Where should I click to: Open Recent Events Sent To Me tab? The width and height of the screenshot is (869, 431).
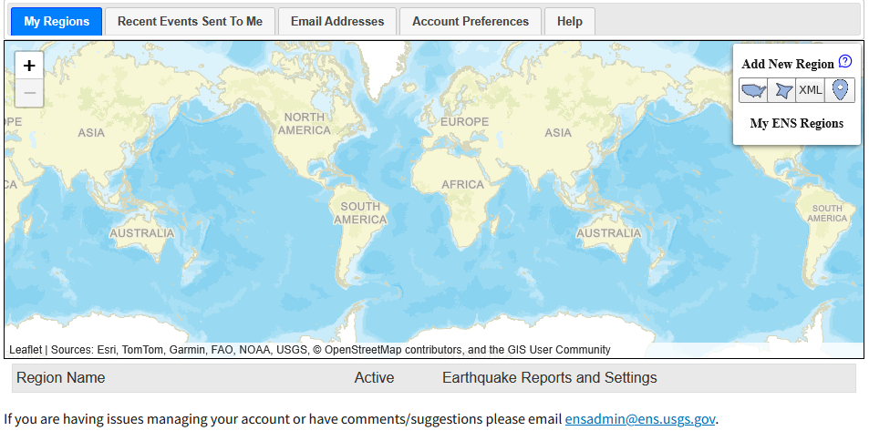[190, 22]
